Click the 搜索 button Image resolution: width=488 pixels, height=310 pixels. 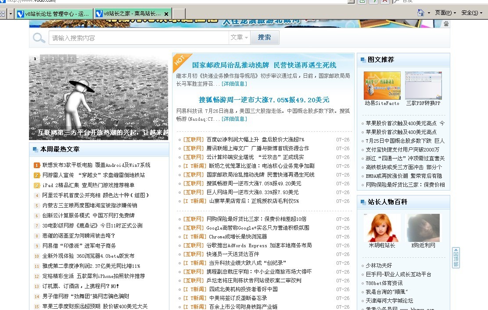pyautogui.click(x=265, y=37)
